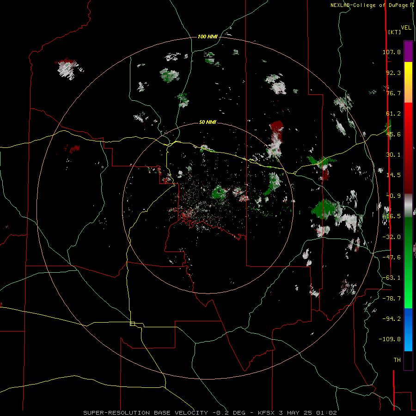This screenshot has width=416, height=416.
Task: Click the 30.1 velocity scale value
Action: 393,155
